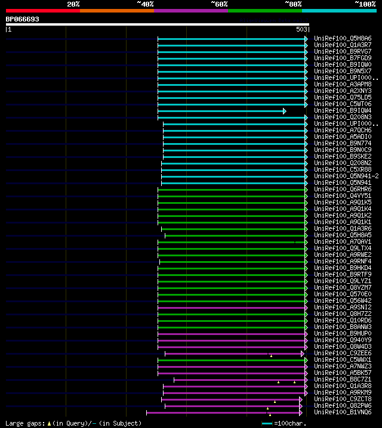Click purple alignment bar for UniRef100_B1VNQ6

pyautogui.click(x=224, y=413)
